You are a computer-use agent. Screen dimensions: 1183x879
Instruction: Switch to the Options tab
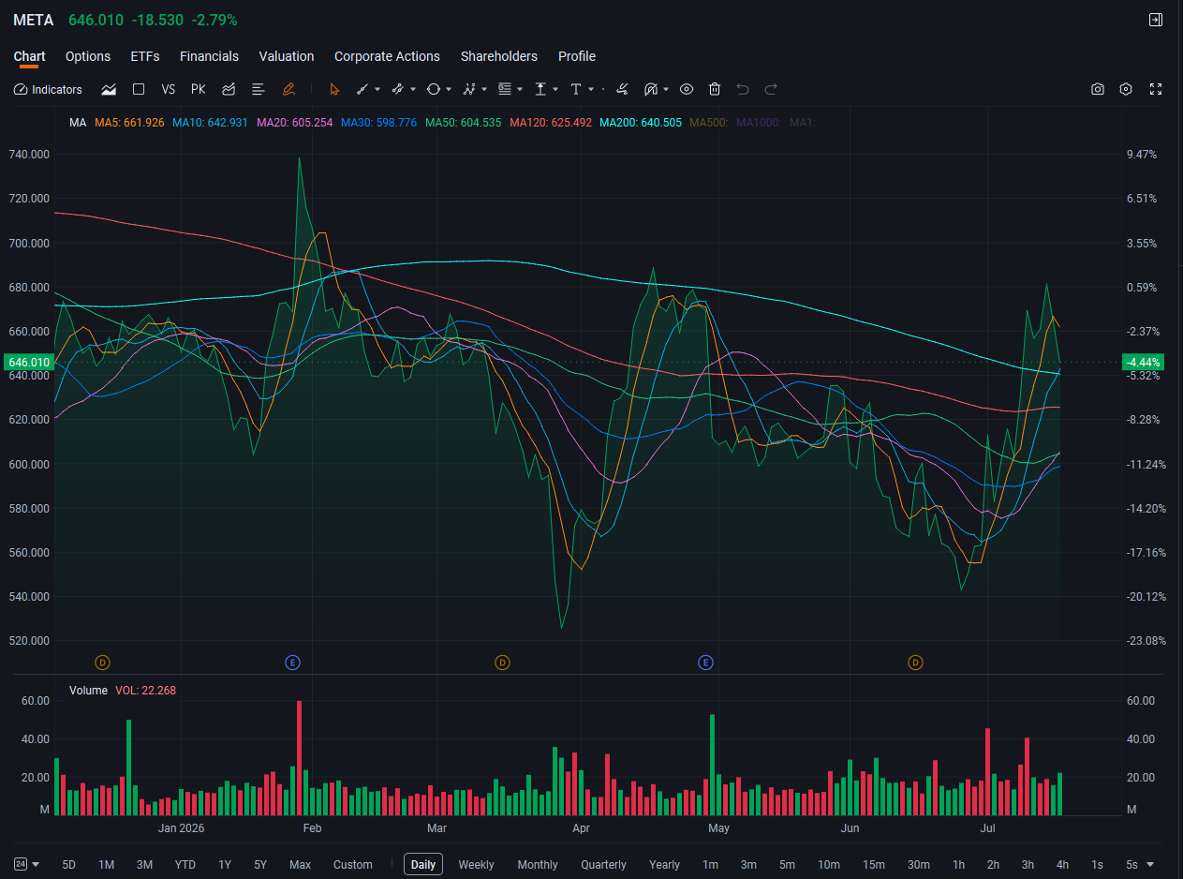click(x=88, y=56)
